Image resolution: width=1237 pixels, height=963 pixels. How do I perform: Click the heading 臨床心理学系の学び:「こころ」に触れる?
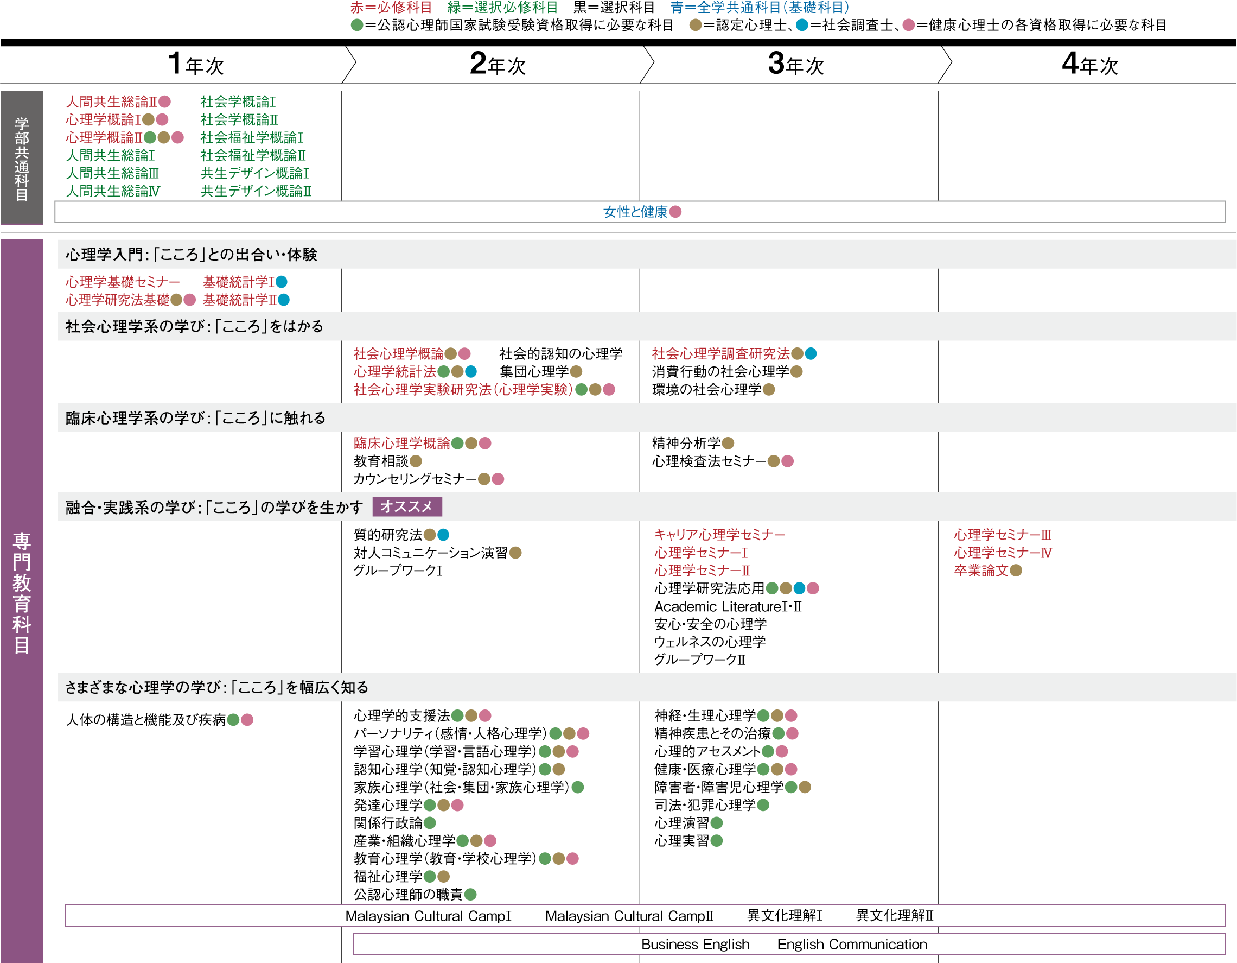196,418
